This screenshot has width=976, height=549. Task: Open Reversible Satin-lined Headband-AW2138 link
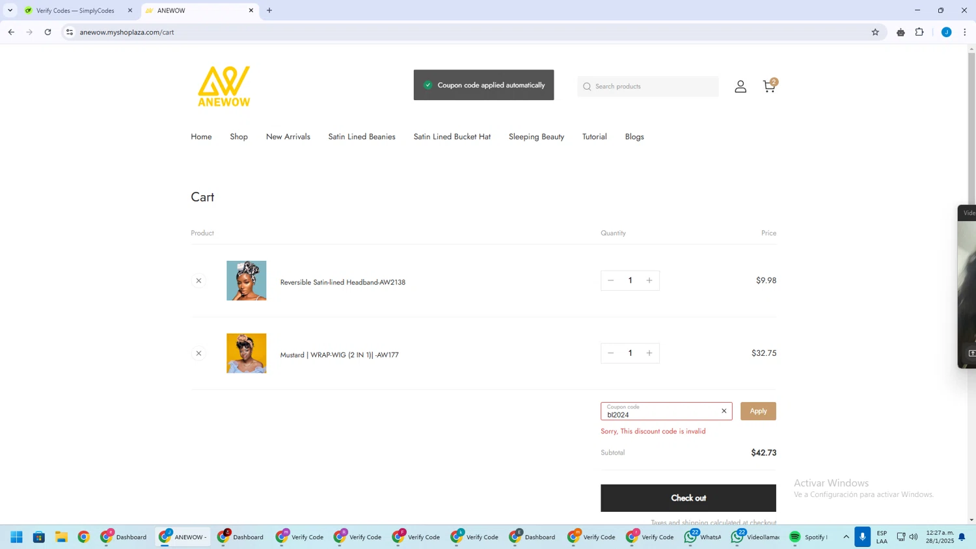click(343, 282)
